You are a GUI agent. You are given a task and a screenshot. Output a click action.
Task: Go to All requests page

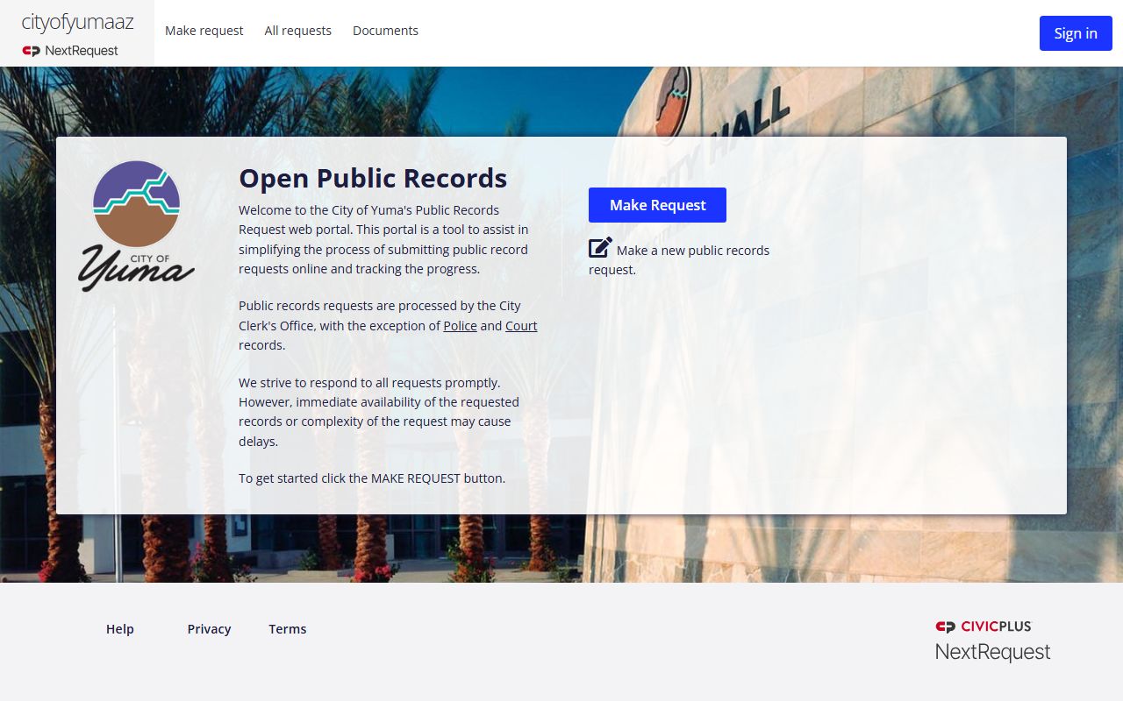click(x=298, y=31)
